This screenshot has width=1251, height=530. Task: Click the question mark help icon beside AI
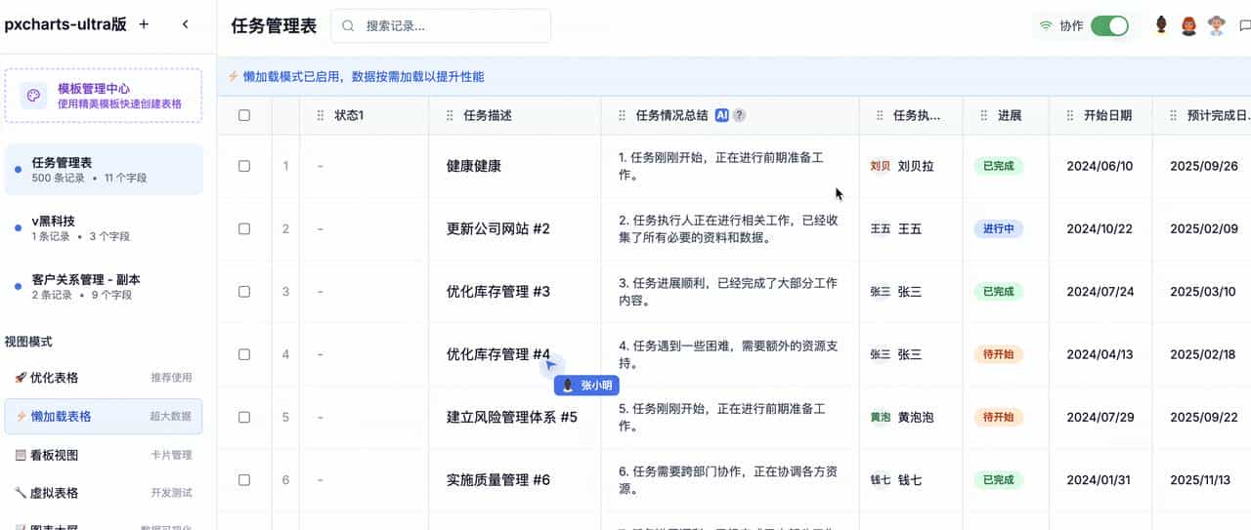tap(740, 115)
